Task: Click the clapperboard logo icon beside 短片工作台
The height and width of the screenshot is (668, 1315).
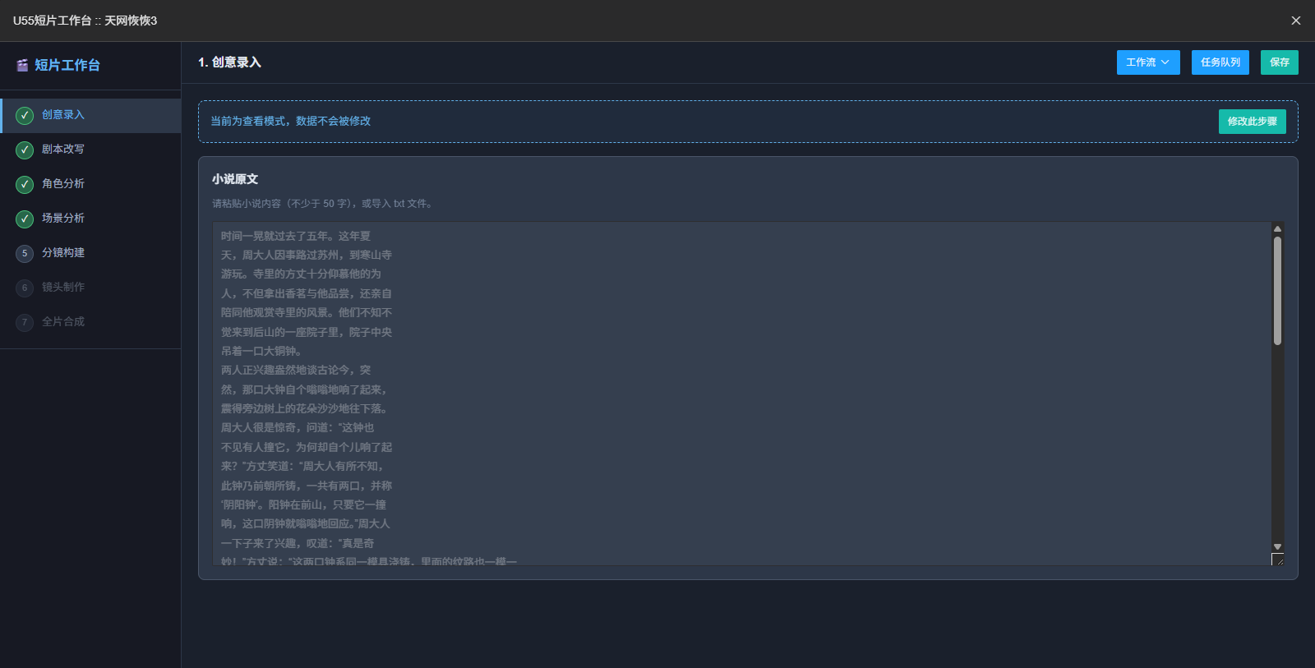Action: [x=22, y=65]
